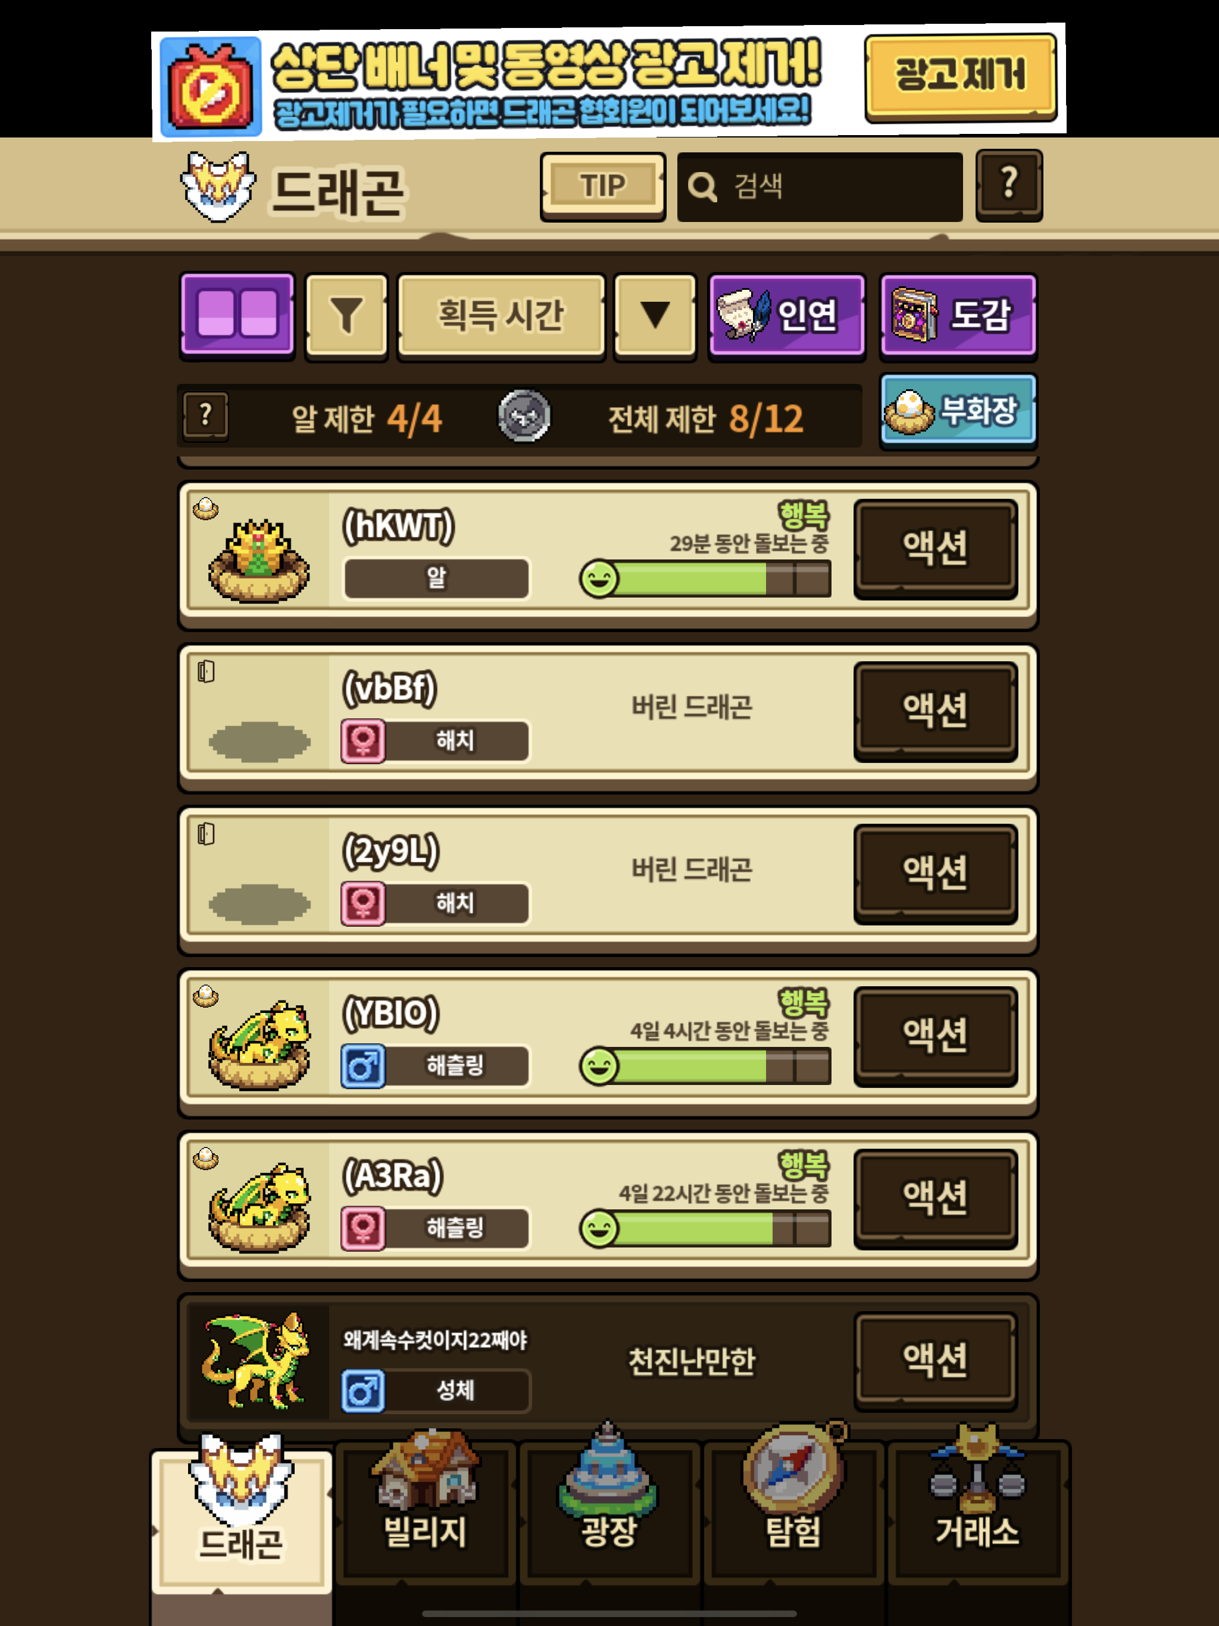Viewport: 1219px width, 1626px height.
Task: Open the 도감 encyclopedia book
Action: coord(958,316)
